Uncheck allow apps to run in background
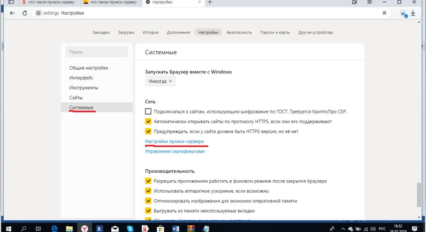Image resolution: width=426 pixels, height=232 pixels. pos(148,181)
